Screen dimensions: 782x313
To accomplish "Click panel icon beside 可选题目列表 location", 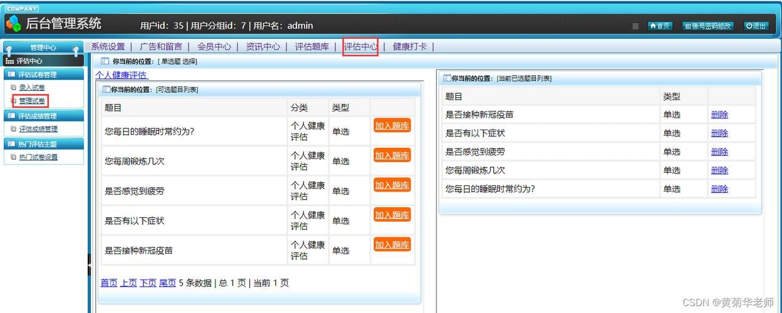I will [x=106, y=90].
